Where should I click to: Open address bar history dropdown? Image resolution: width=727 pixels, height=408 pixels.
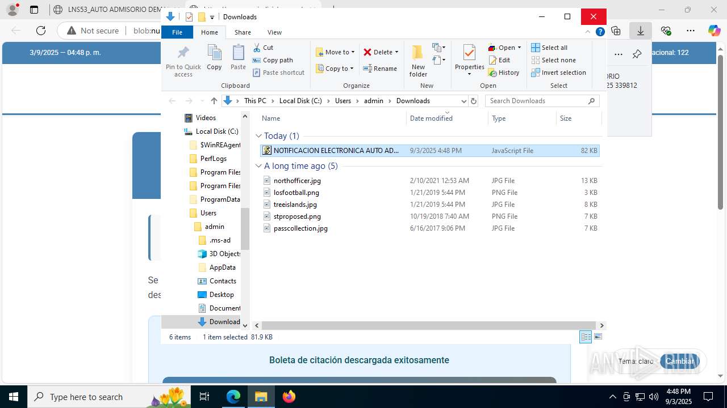tap(463, 101)
